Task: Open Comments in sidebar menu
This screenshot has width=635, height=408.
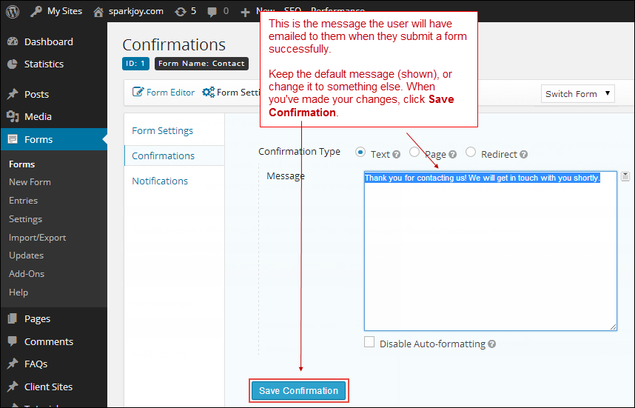Action: pyautogui.click(x=49, y=341)
